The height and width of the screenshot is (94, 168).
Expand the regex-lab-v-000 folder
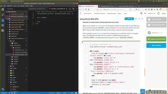pos(16,27)
